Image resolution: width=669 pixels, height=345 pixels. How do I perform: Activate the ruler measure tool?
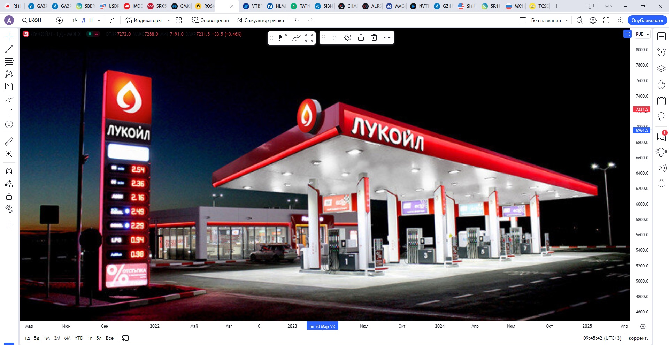coord(9,141)
